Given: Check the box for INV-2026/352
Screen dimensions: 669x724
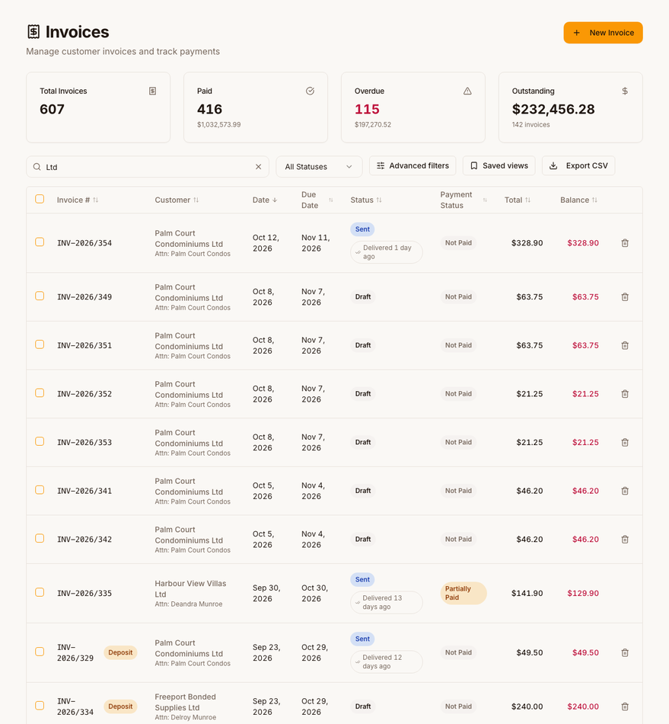Looking at the screenshot, I should point(40,393).
